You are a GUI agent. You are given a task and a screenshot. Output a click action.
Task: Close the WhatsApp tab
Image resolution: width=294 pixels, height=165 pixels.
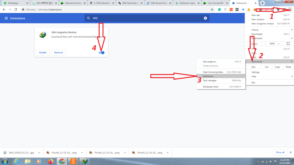pyautogui.click(x=27, y=3)
